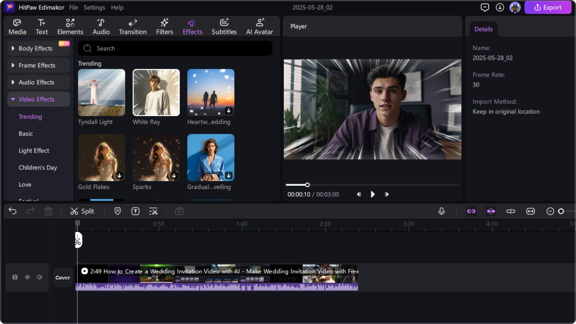
Task: Click the HitPaw Edimakor logo icon
Action: (10, 7)
